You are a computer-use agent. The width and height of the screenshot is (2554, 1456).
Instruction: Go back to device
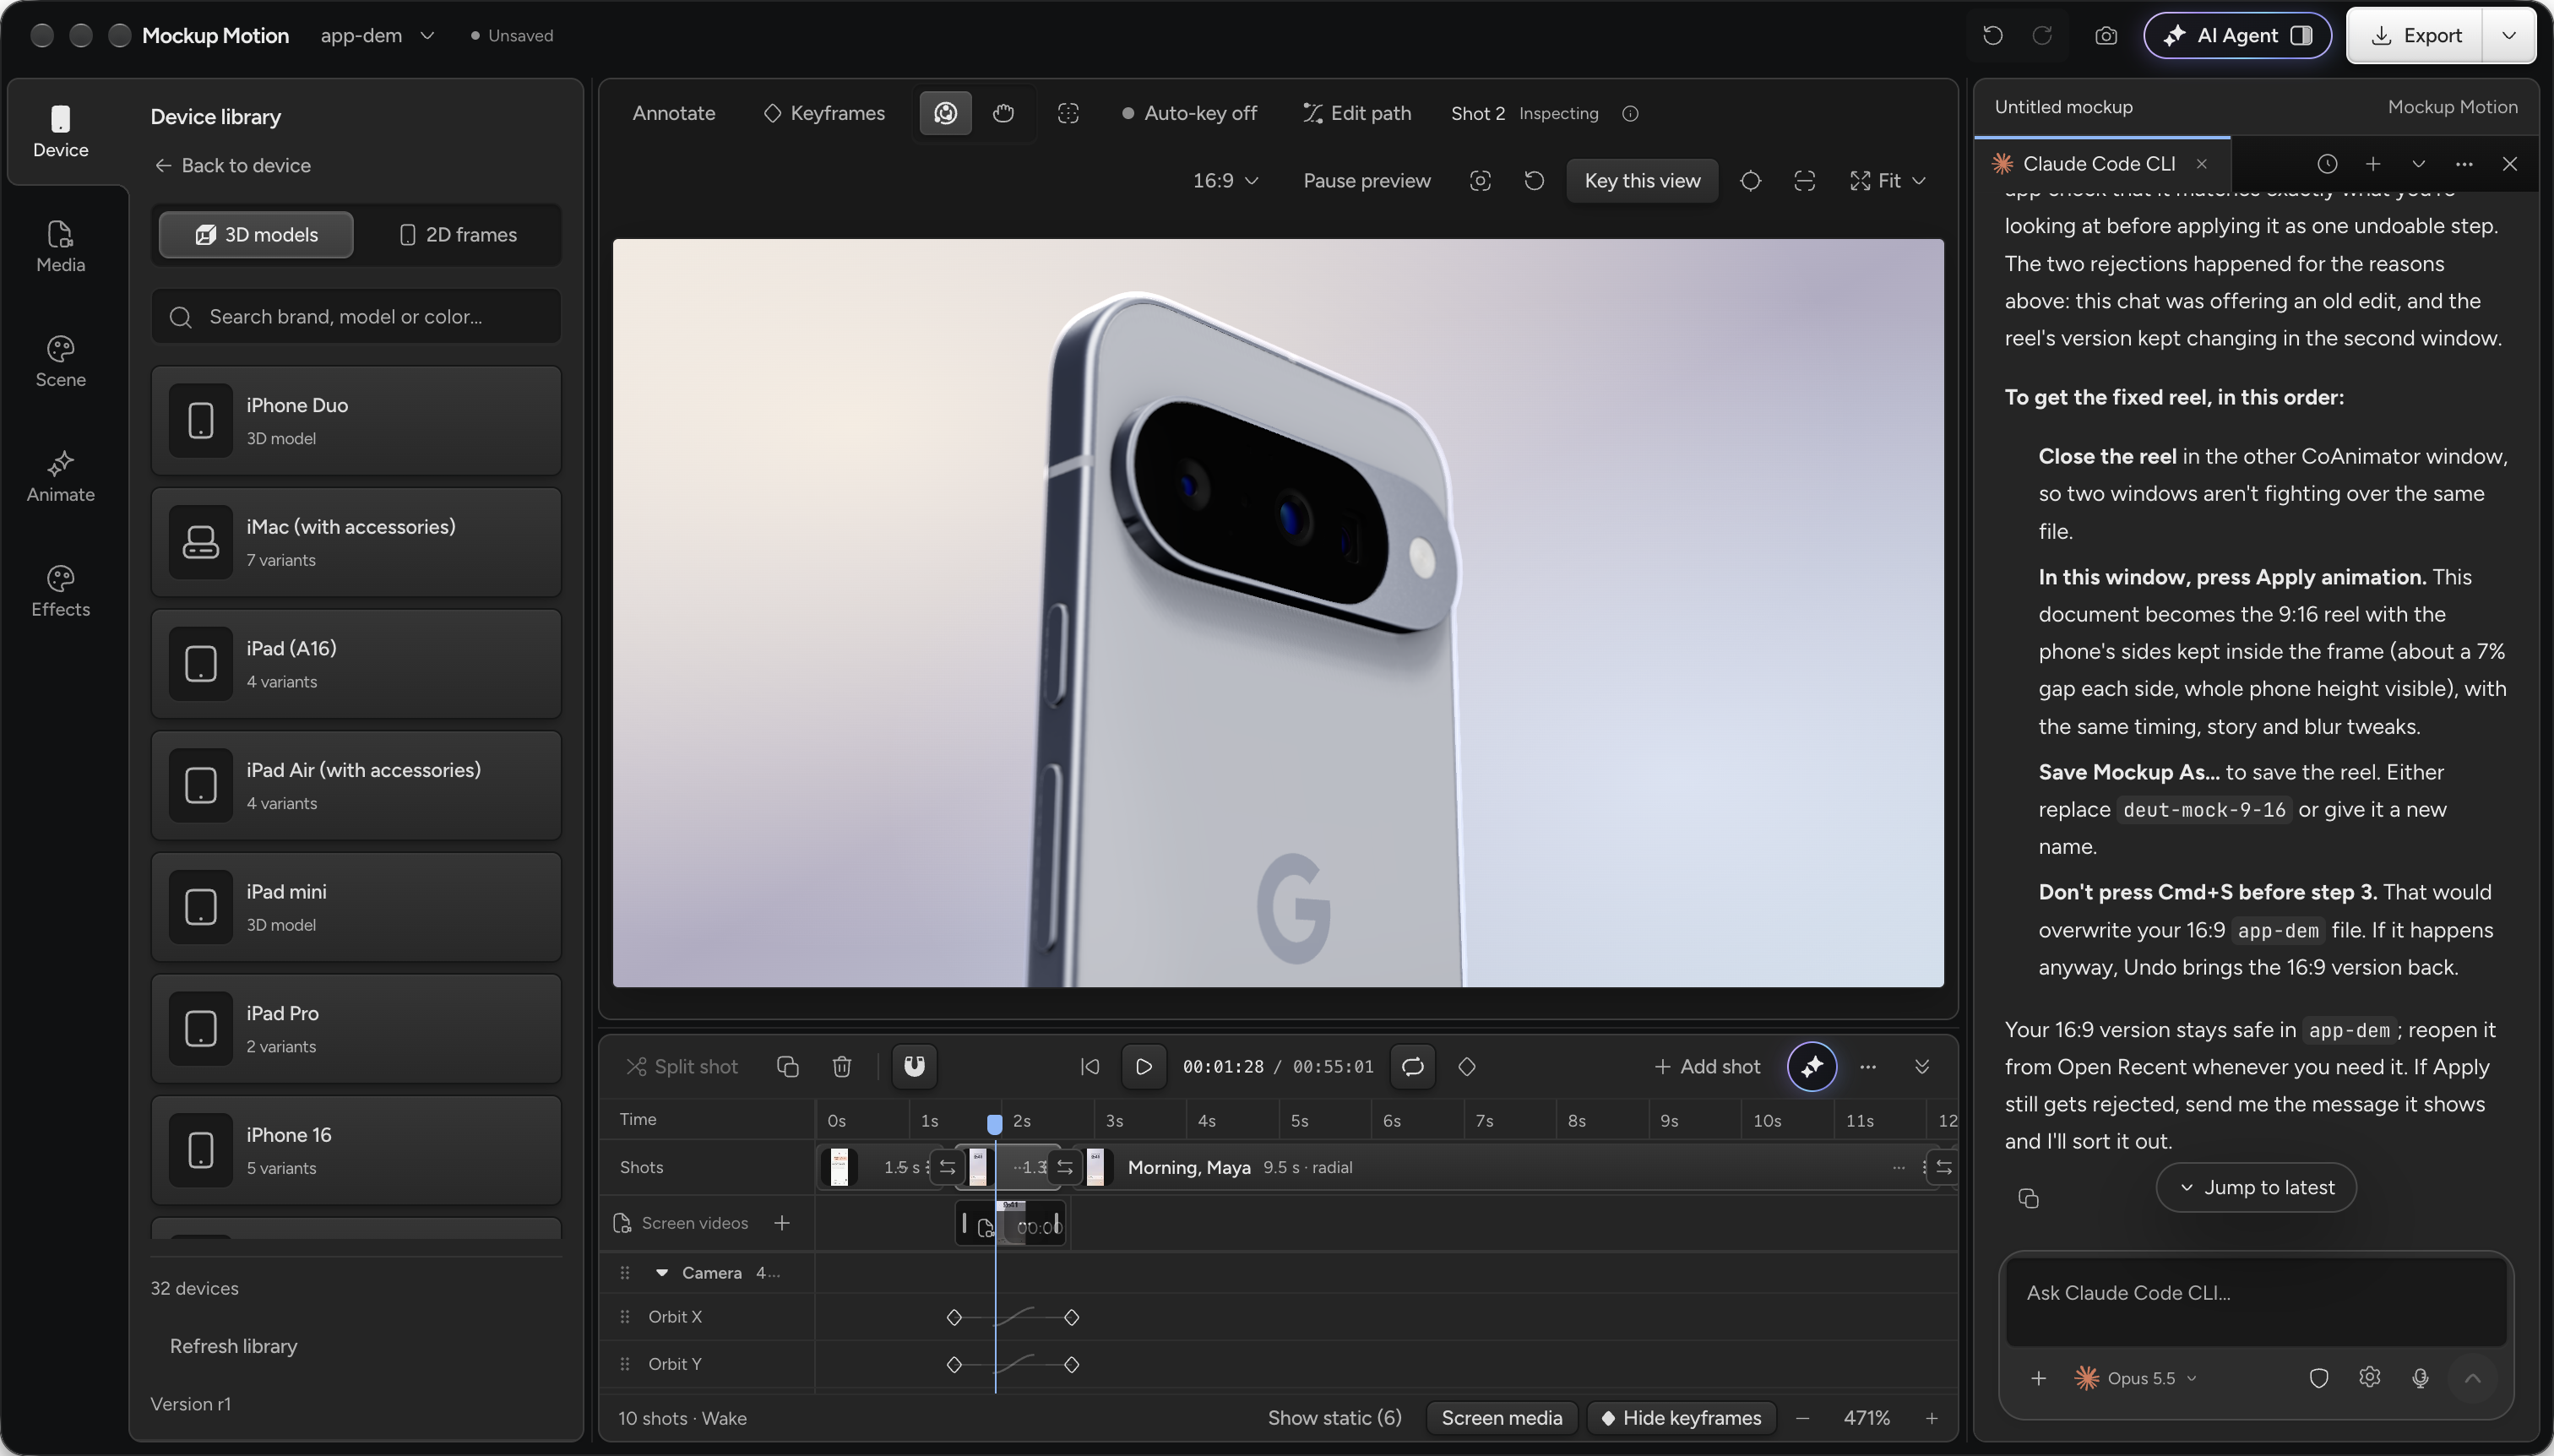[x=232, y=165]
